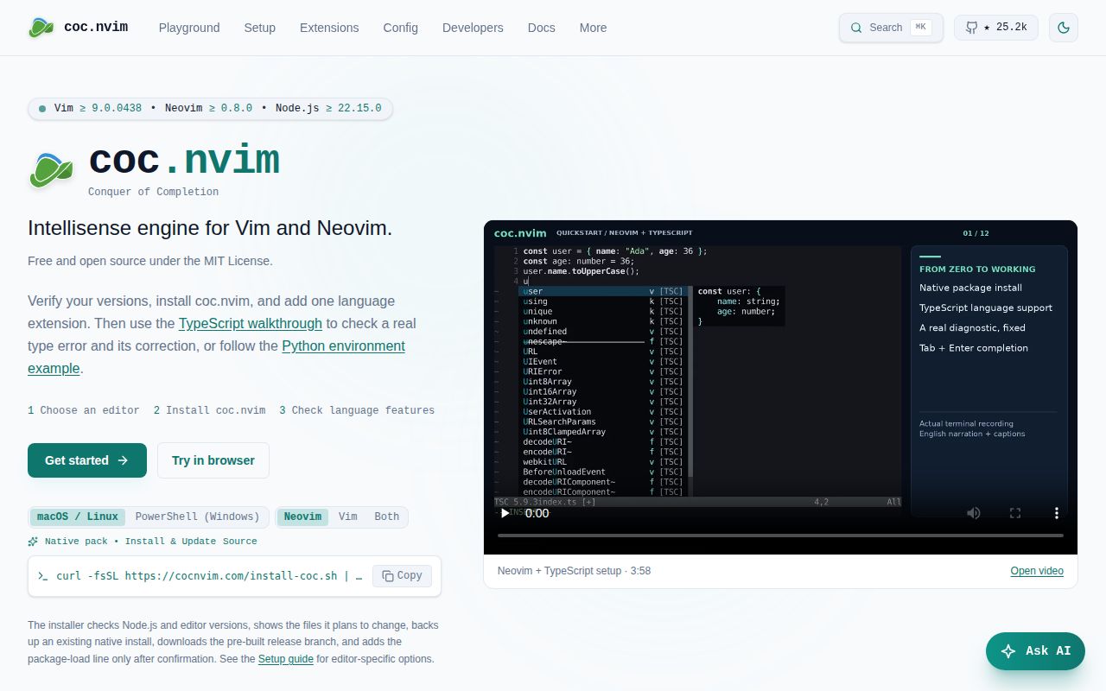Click the Try in browser button

click(x=213, y=460)
